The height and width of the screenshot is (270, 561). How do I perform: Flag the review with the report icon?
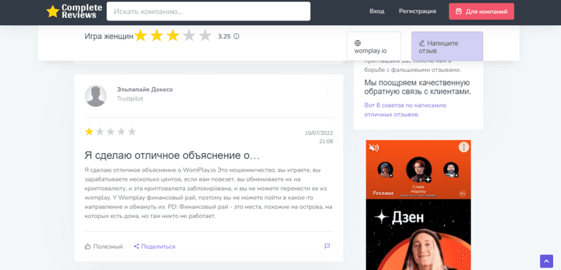tap(327, 246)
